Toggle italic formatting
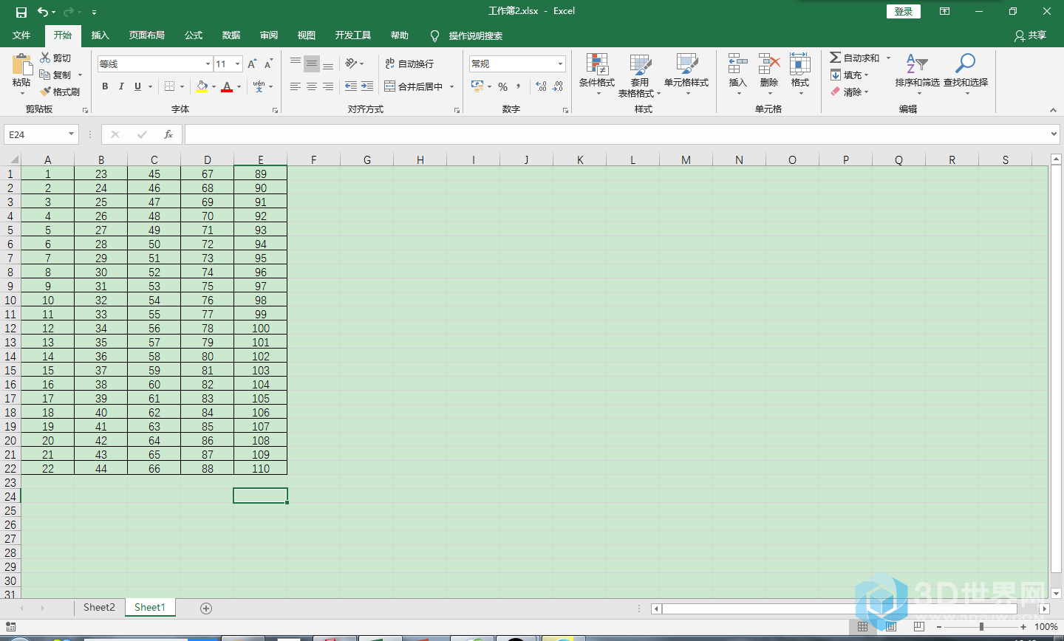The height and width of the screenshot is (641, 1064). 121,86
